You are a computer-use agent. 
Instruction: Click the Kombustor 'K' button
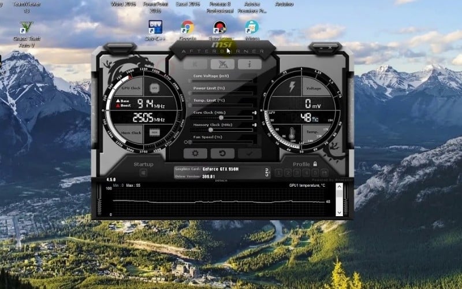point(195,64)
